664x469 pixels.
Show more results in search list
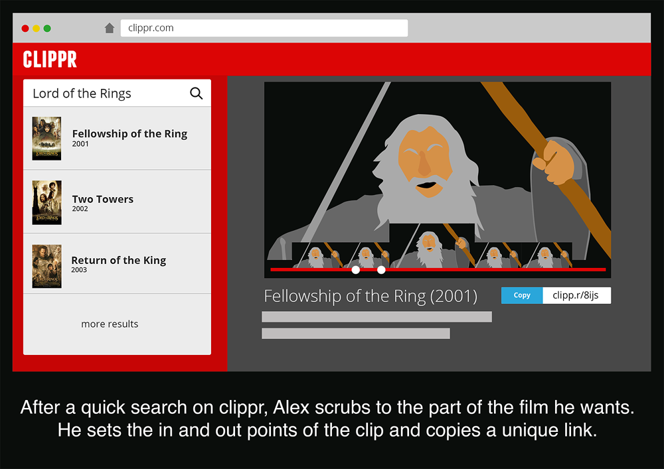click(x=110, y=324)
